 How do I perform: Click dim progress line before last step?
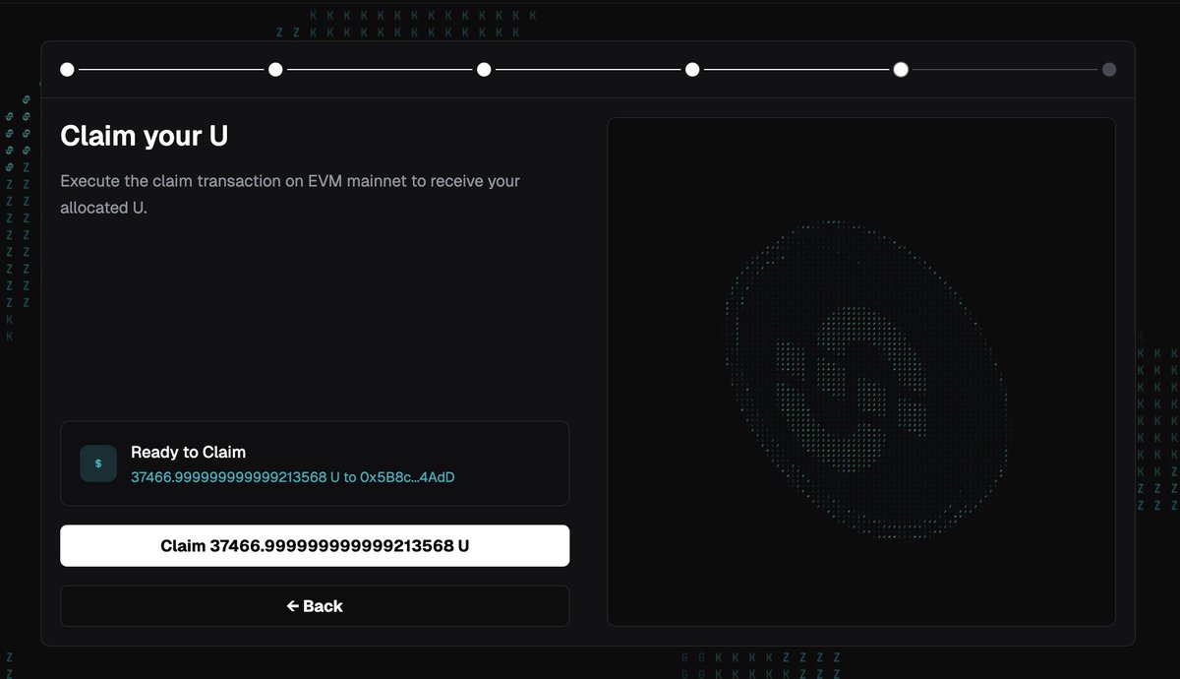tap(1005, 70)
